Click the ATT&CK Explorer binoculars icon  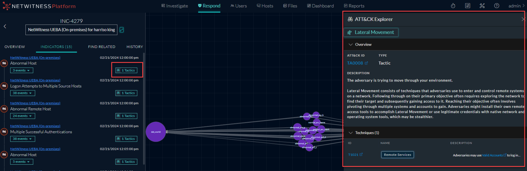coord(350,19)
